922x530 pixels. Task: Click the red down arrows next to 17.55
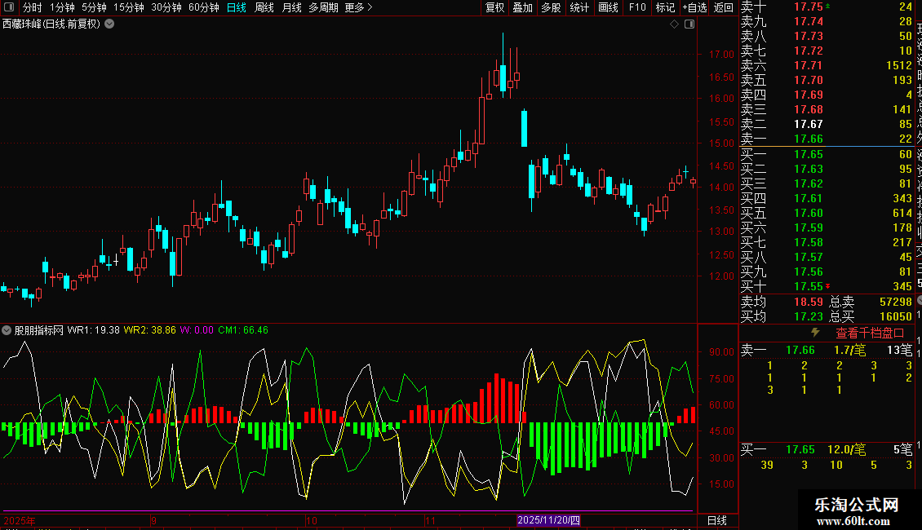(828, 286)
